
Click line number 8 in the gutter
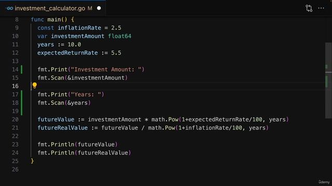(x=17, y=20)
